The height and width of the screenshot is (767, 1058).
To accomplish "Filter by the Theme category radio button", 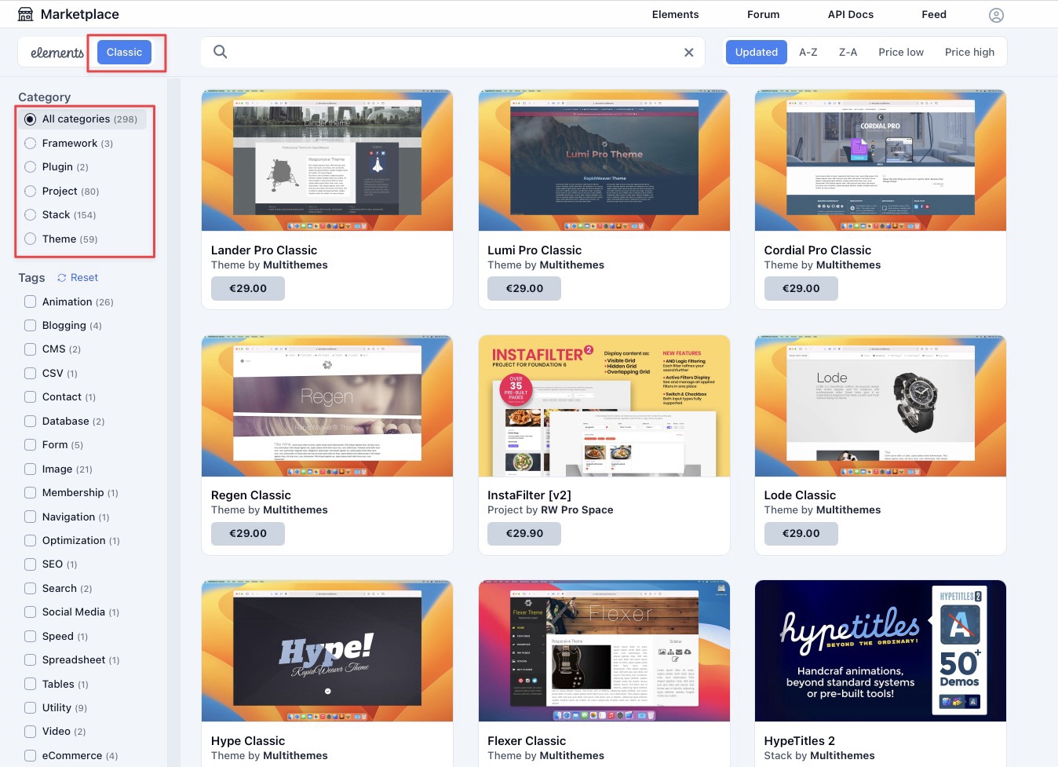I will point(31,239).
